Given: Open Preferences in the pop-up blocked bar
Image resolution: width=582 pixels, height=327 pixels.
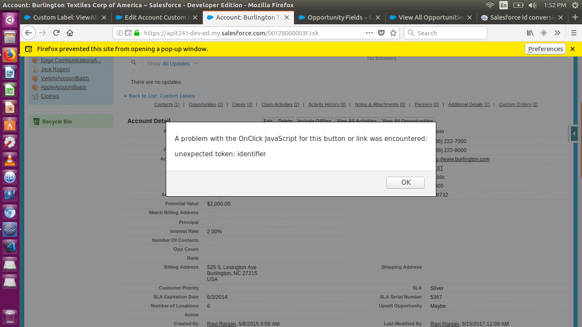Looking at the screenshot, I should [545, 49].
